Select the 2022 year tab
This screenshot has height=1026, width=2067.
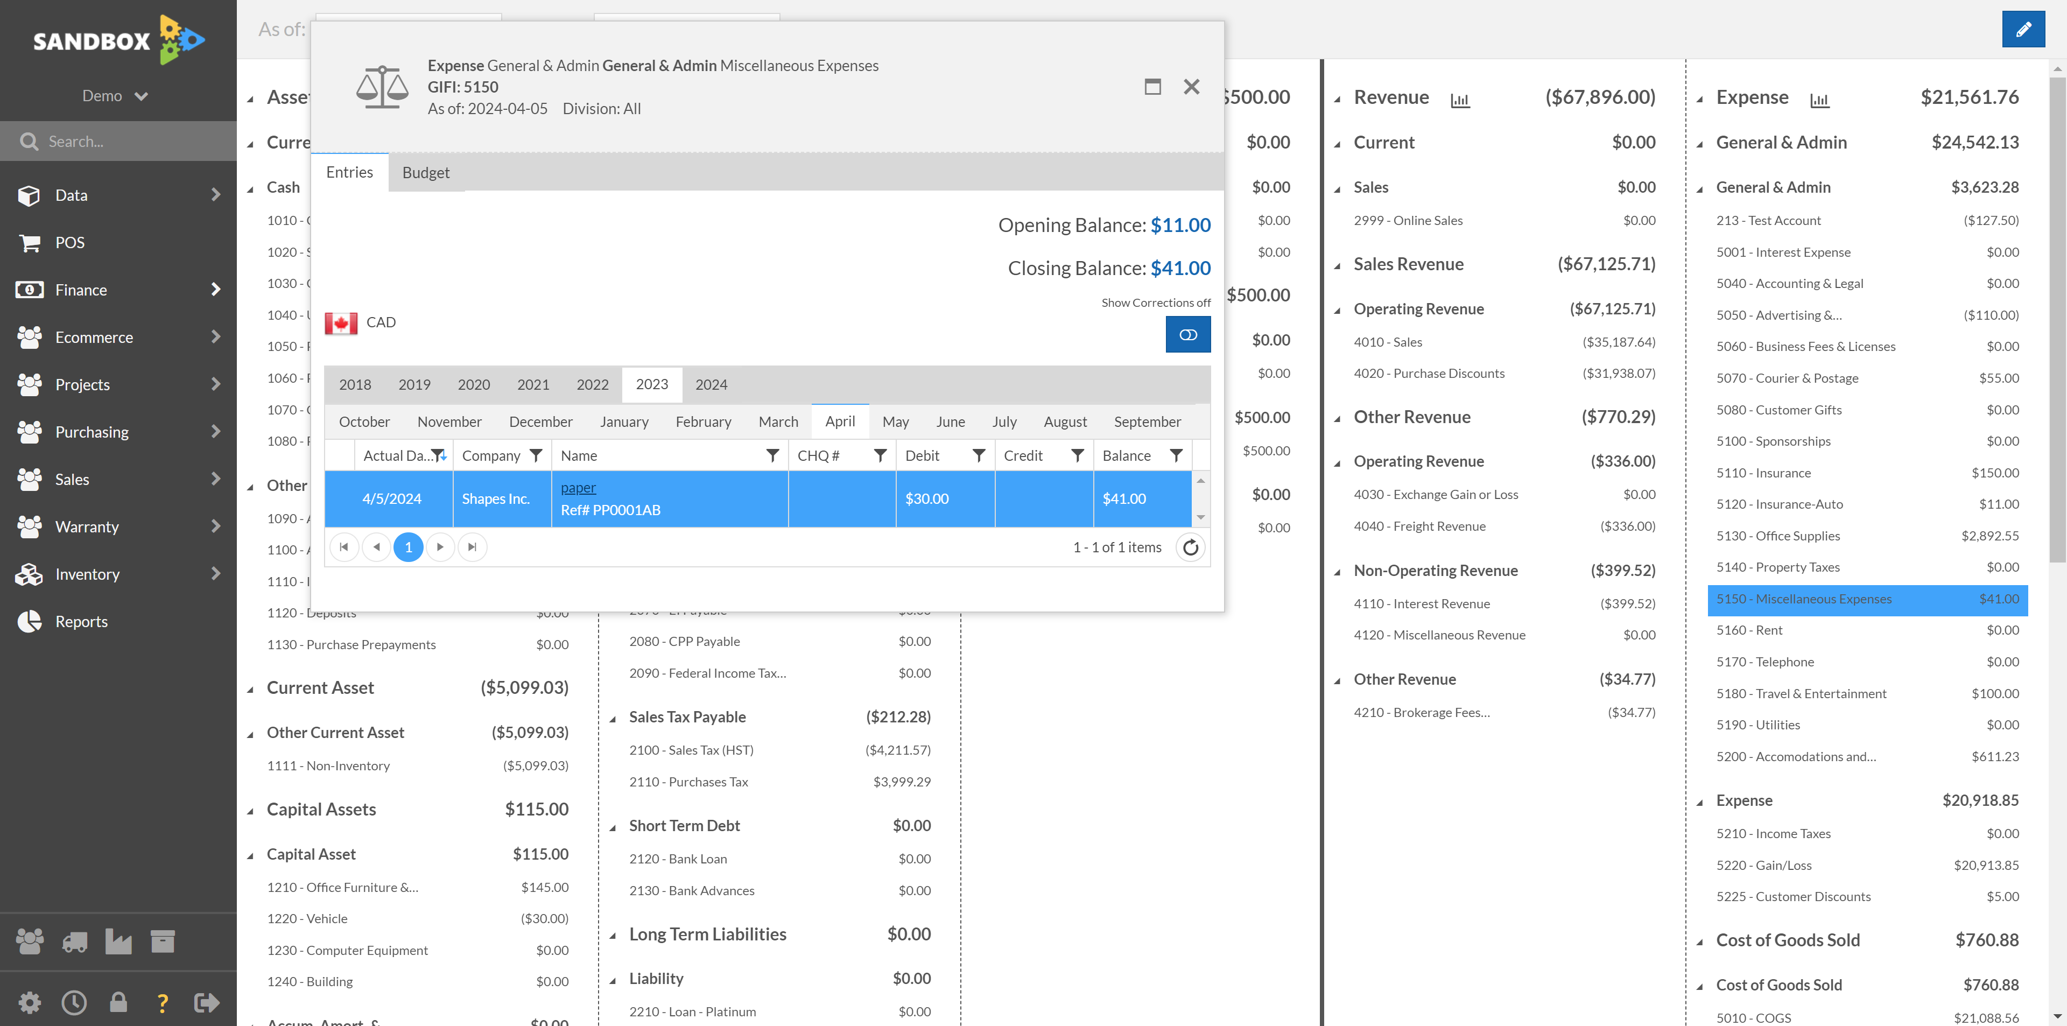592,384
